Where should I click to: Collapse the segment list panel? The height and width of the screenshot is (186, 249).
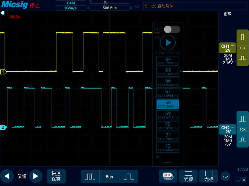coord(168,163)
